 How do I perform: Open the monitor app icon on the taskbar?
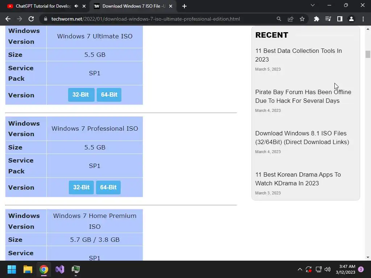(76, 269)
